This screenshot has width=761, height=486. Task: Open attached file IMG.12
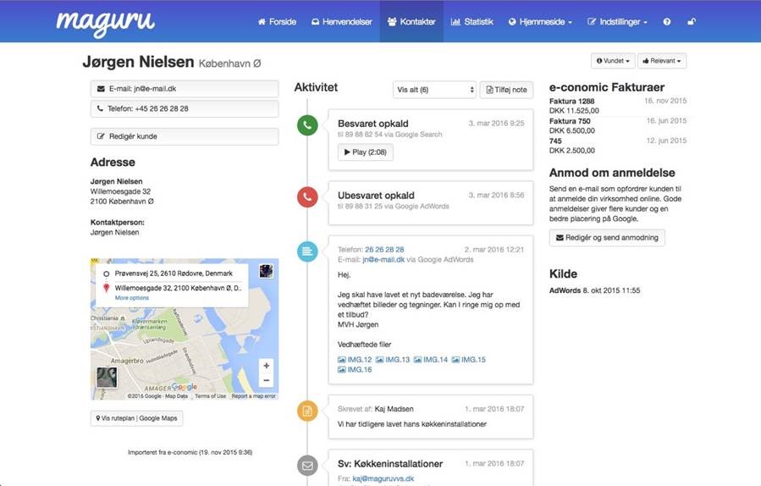[x=354, y=360]
